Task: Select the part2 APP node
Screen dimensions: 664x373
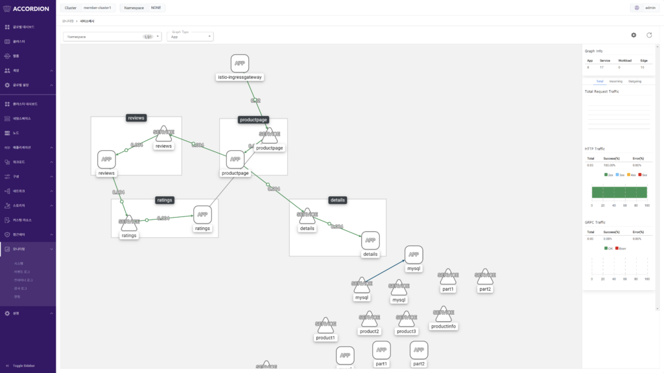Action: point(419,350)
